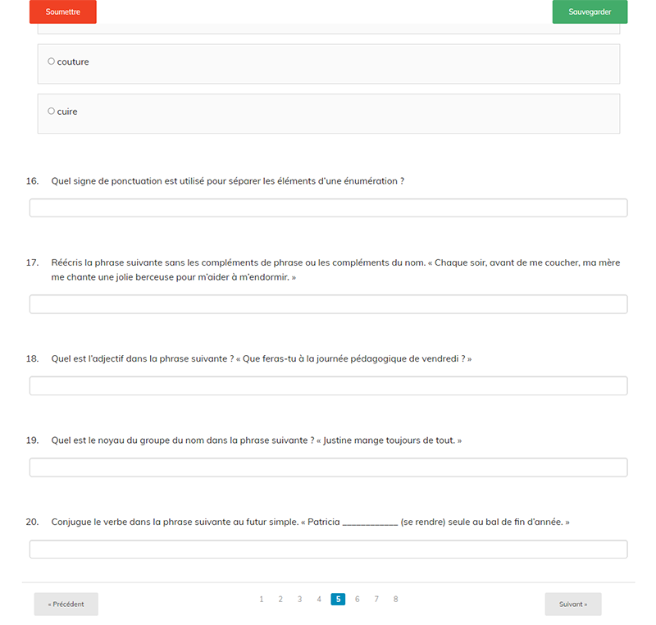This screenshot has height=625, width=656.
Task: Go to last page 8 in pagination
Action: 395,600
